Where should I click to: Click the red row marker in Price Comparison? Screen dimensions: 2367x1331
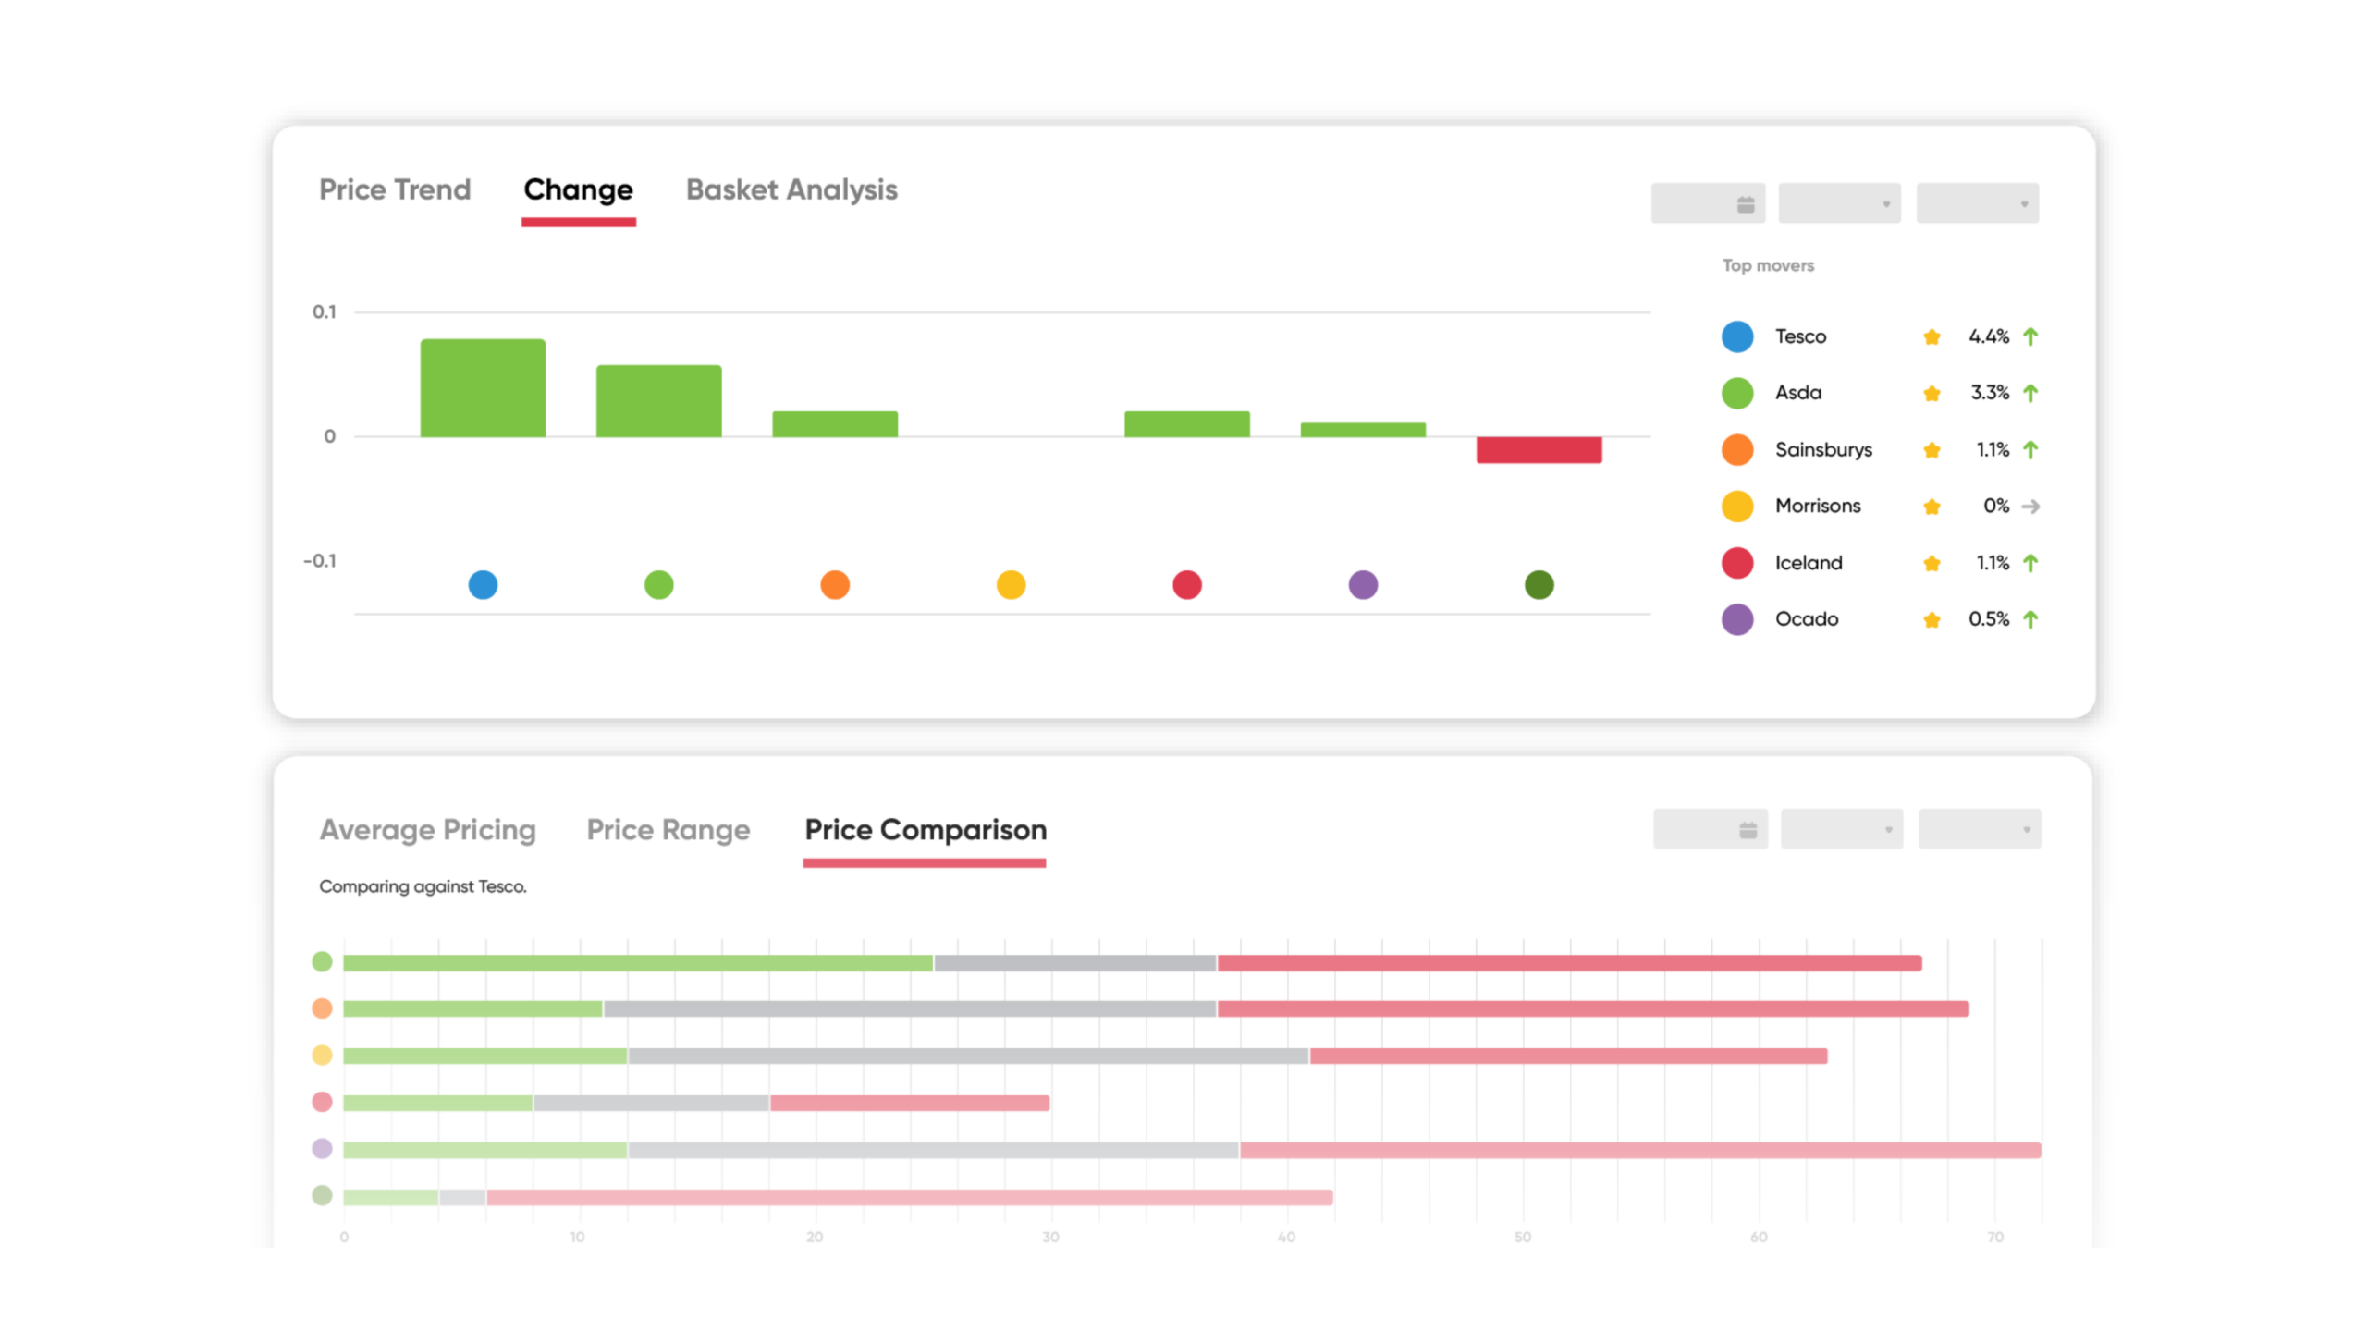click(x=322, y=1103)
